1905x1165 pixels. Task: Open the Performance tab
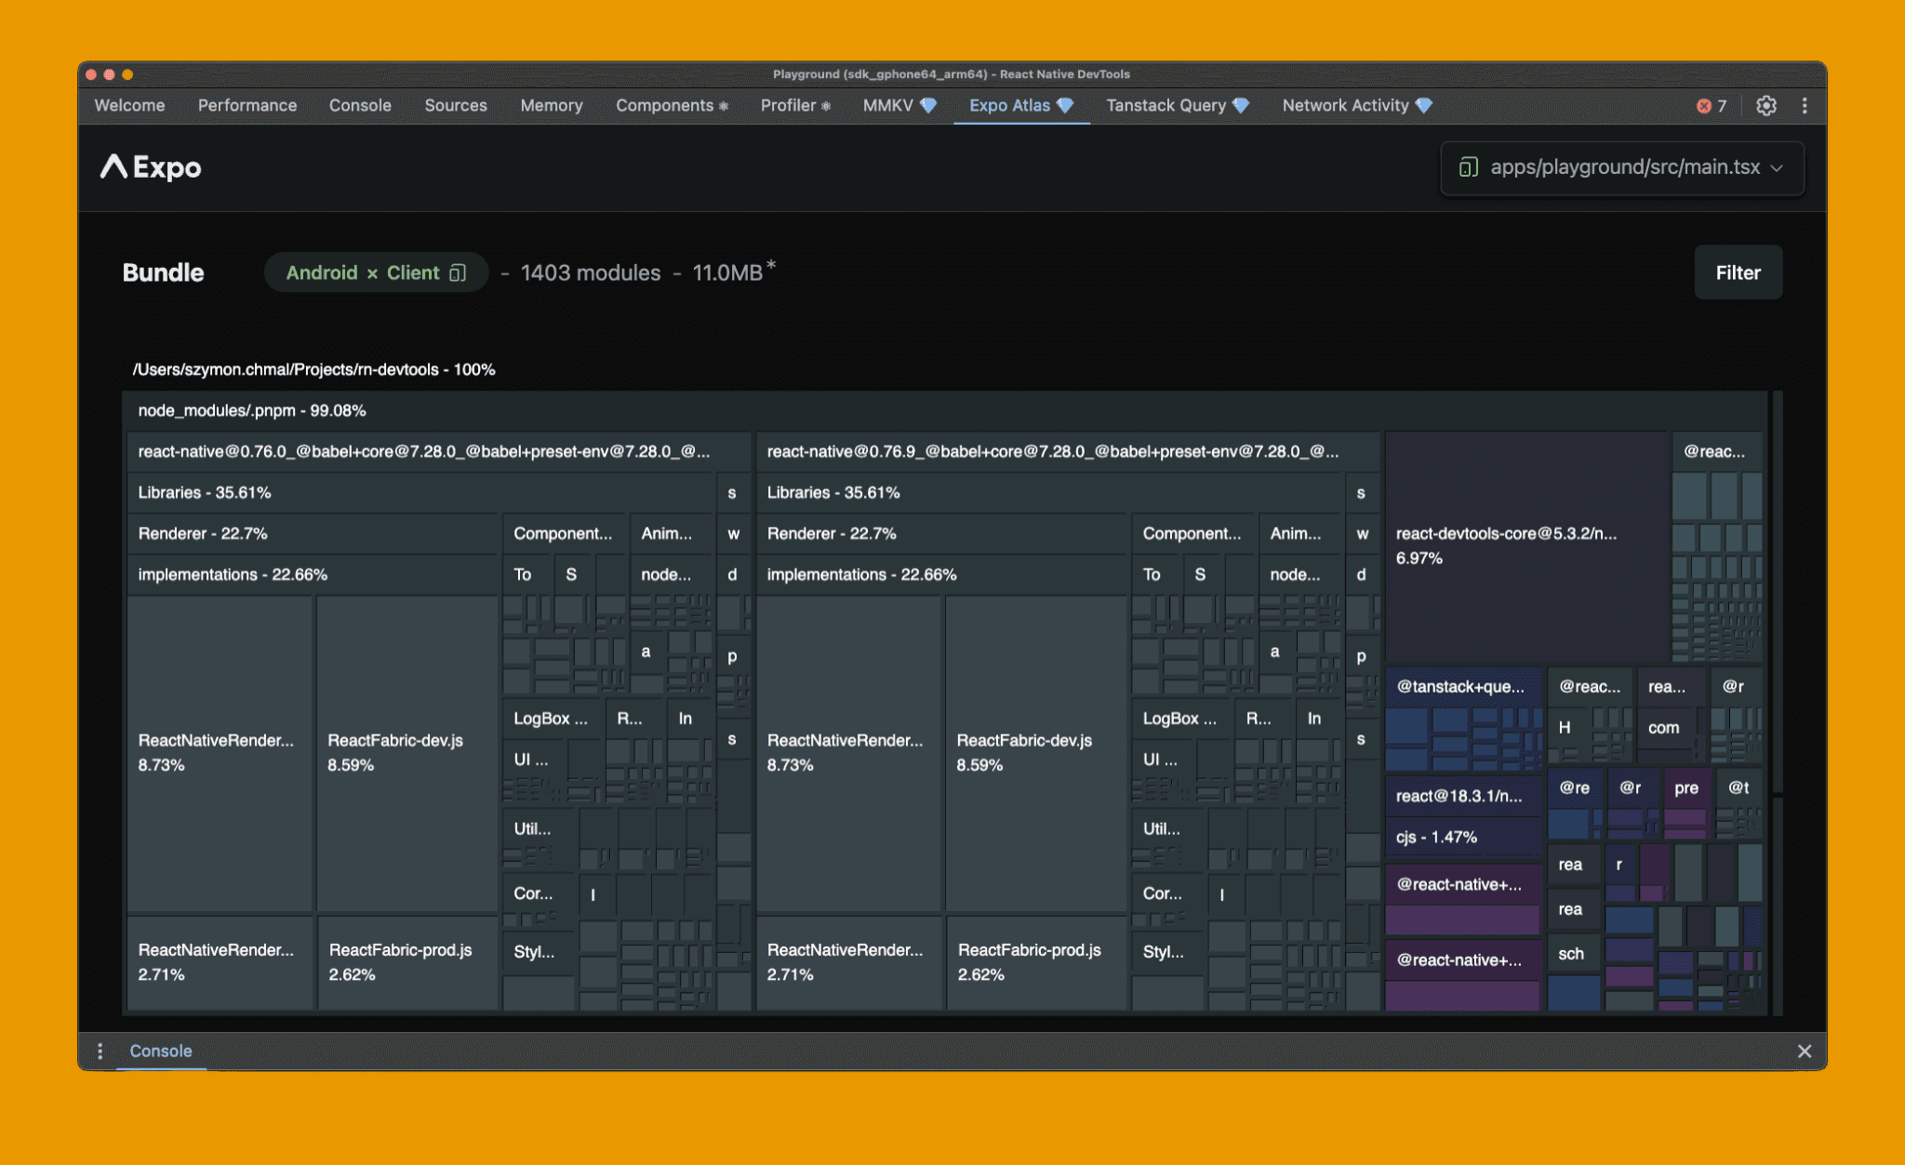[246, 105]
